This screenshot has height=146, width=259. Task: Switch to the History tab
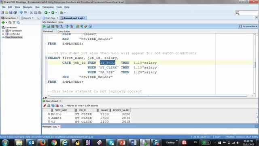coord(61,22)
